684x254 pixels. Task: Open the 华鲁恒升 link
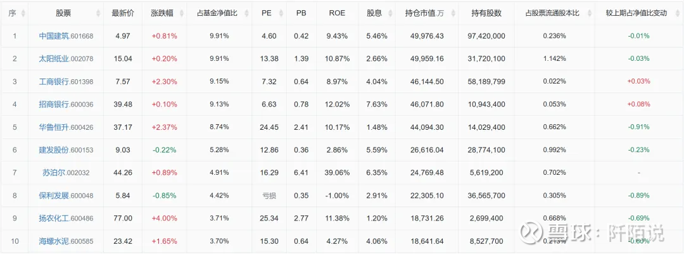tap(54, 127)
